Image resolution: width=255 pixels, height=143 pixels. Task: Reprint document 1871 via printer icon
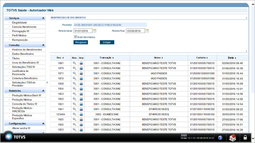[x=81, y=73]
